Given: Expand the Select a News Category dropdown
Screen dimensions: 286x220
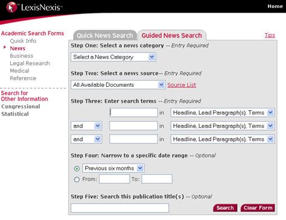Looking at the screenshot, I should (x=113, y=57).
